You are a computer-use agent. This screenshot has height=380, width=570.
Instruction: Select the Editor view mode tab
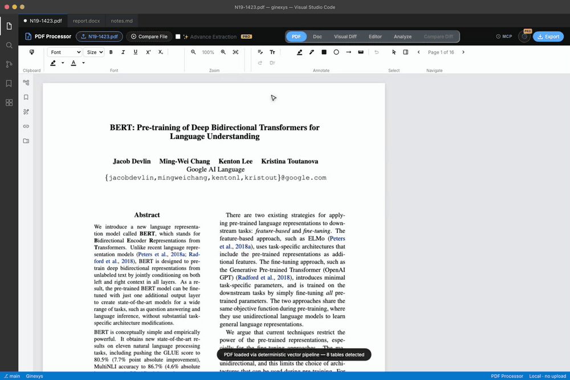coord(375,36)
